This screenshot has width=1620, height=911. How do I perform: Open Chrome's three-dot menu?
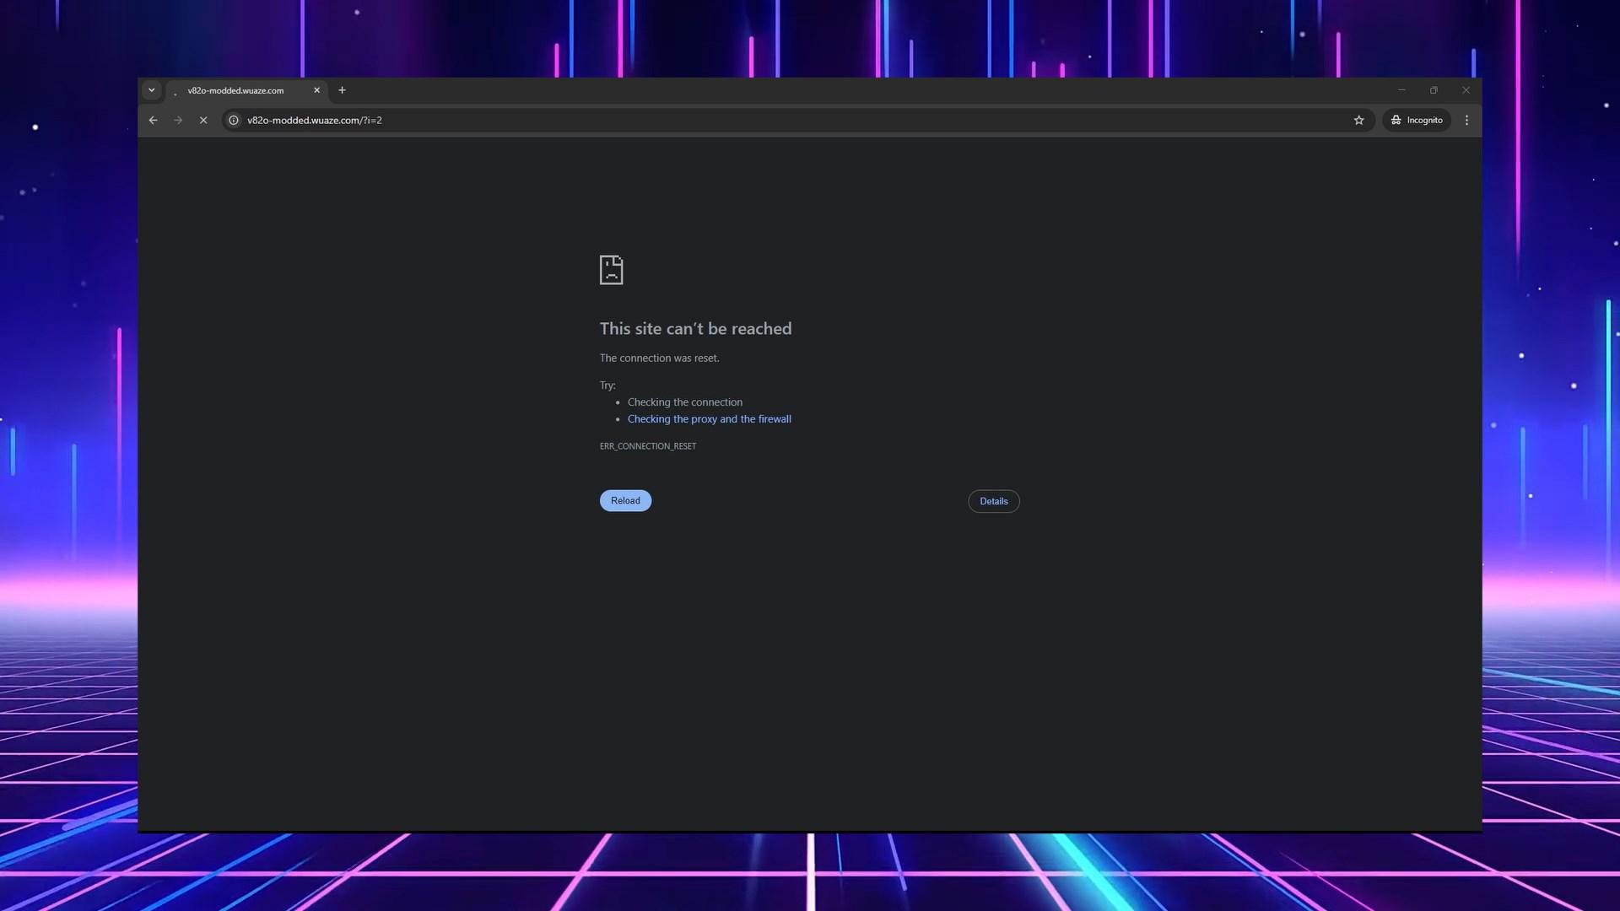pos(1466,120)
